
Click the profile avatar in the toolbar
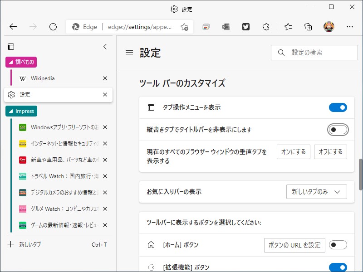(x=329, y=27)
